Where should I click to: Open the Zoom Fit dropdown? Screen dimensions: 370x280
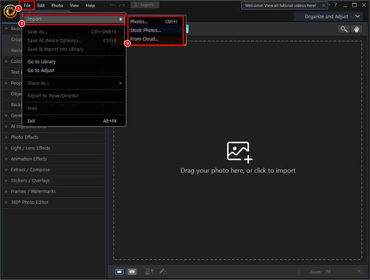tap(343, 272)
